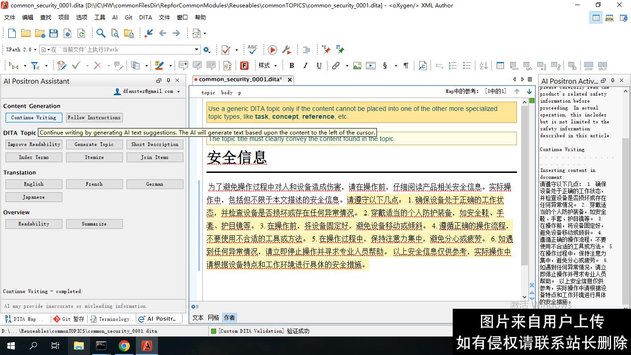The image size is (631, 355).
Task: Click the Index Terms button
Action: tap(34, 157)
